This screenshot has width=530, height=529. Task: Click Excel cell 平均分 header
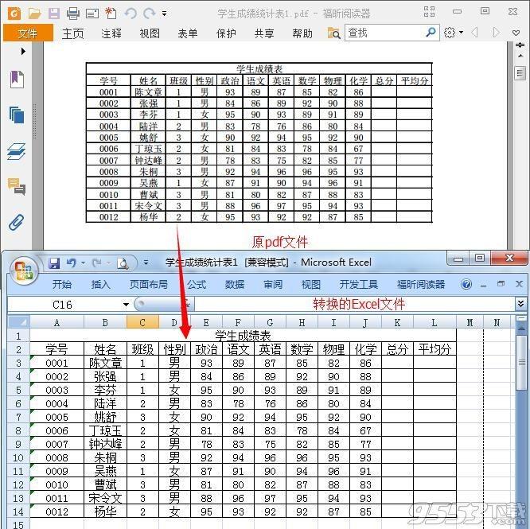click(435, 349)
